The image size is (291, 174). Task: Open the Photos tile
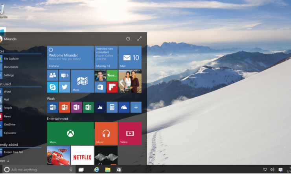click(130, 81)
